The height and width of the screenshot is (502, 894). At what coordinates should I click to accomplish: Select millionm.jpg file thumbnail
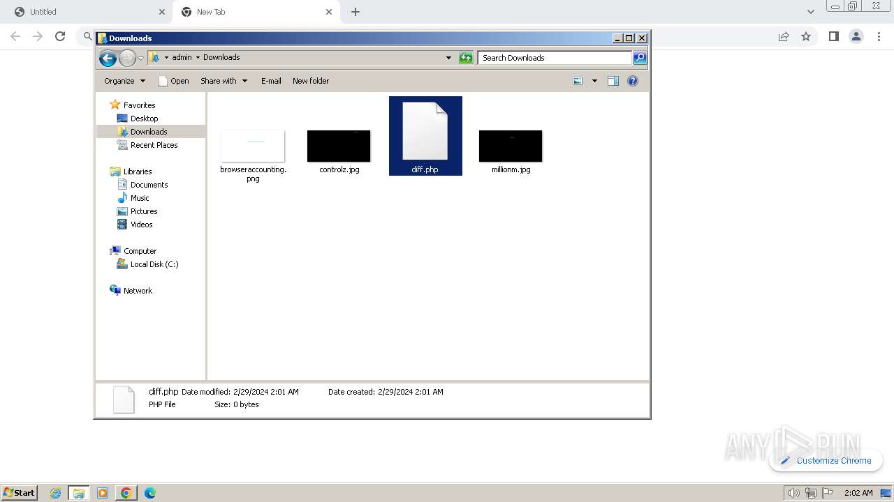click(511, 146)
